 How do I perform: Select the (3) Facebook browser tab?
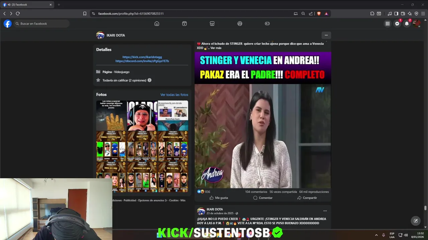[27, 5]
